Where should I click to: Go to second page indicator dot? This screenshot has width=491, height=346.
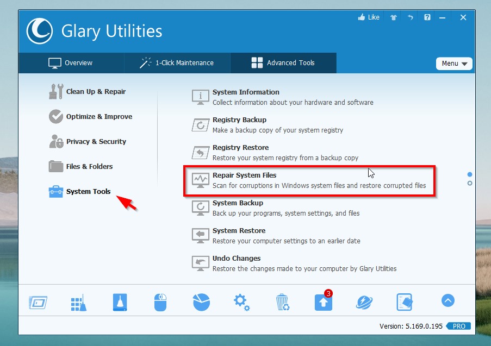click(470, 184)
